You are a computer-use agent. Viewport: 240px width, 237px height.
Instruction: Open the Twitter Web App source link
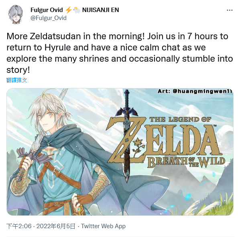click(x=103, y=226)
